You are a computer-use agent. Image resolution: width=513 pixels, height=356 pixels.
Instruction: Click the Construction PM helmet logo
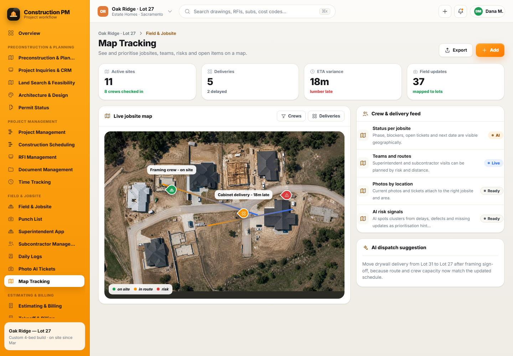pyautogui.click(x=14, y=14)
